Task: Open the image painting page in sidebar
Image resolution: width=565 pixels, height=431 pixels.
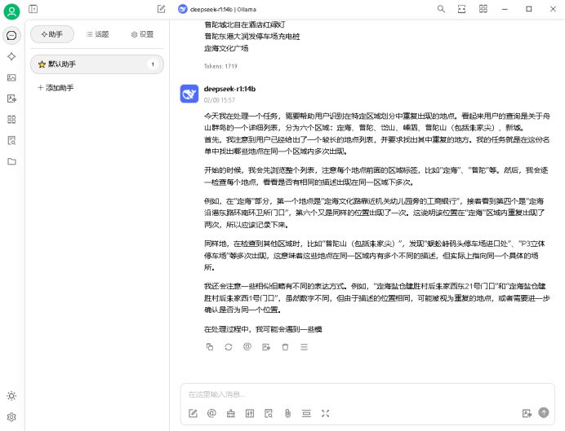Action: (x=11, y=77)
